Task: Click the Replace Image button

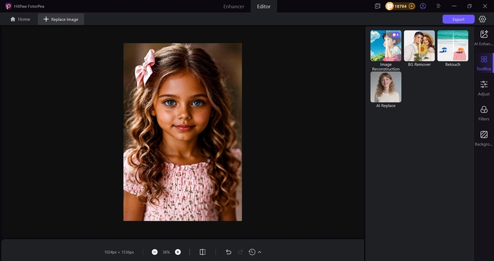Action: click(61, 19)
